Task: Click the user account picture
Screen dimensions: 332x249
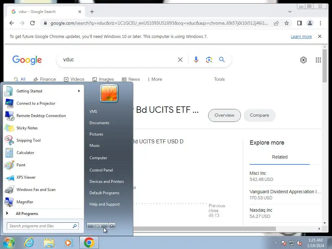Action: [x=109, y=93]
